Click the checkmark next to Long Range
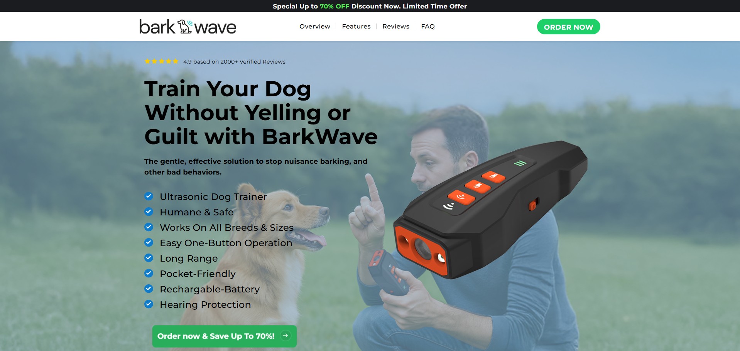Image resolution: width=740 pixels, height=351 pixels. 149,258
